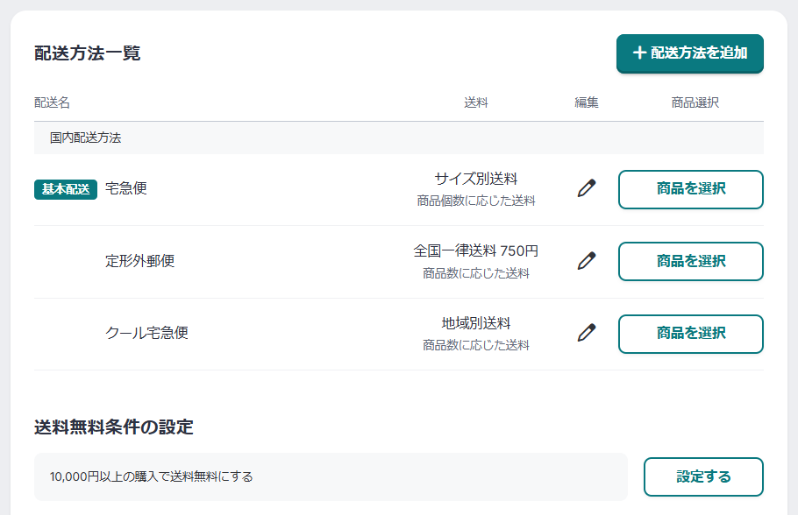
Task: Click 商品数に応じた送料 under 地域別送料
Action: click(476, 345)
